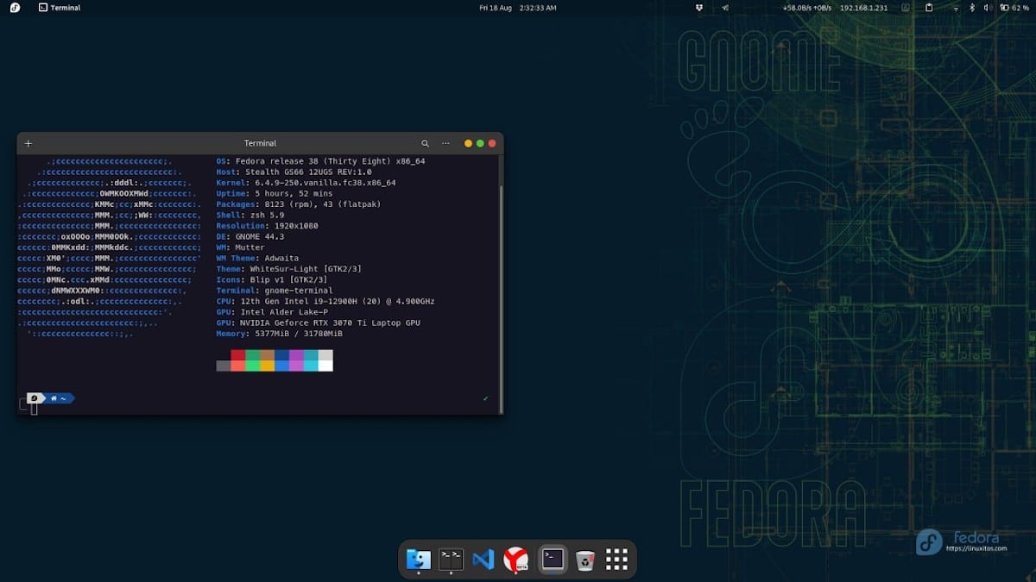Viewport: 1036px width, 582px height.
Task: Click the tray icon next to Dropbox
Action: (x=725, y=8)
